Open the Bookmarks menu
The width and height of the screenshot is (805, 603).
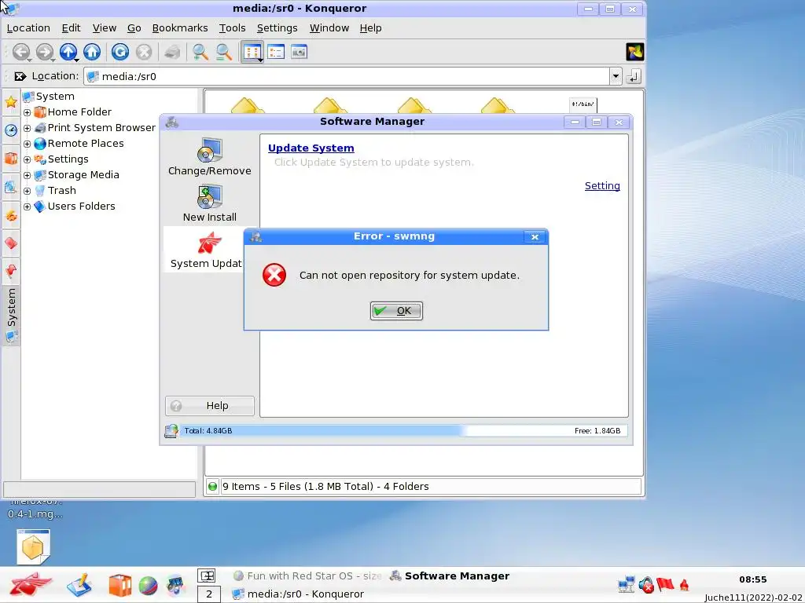[180, 28]
